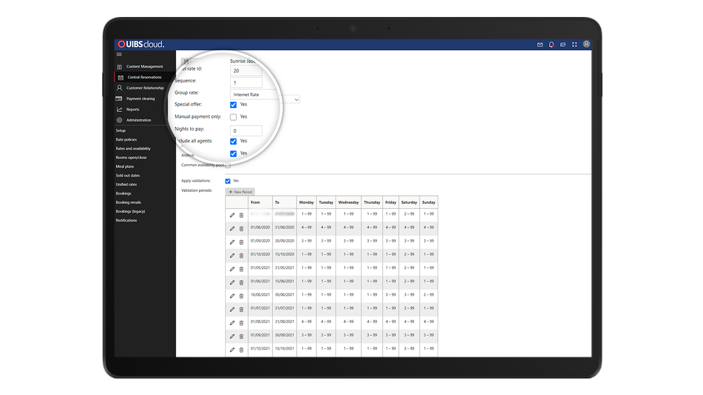Edit the period starting 01/08/2021
This screenshot has height=395, width=703.
tap(232, 323)
